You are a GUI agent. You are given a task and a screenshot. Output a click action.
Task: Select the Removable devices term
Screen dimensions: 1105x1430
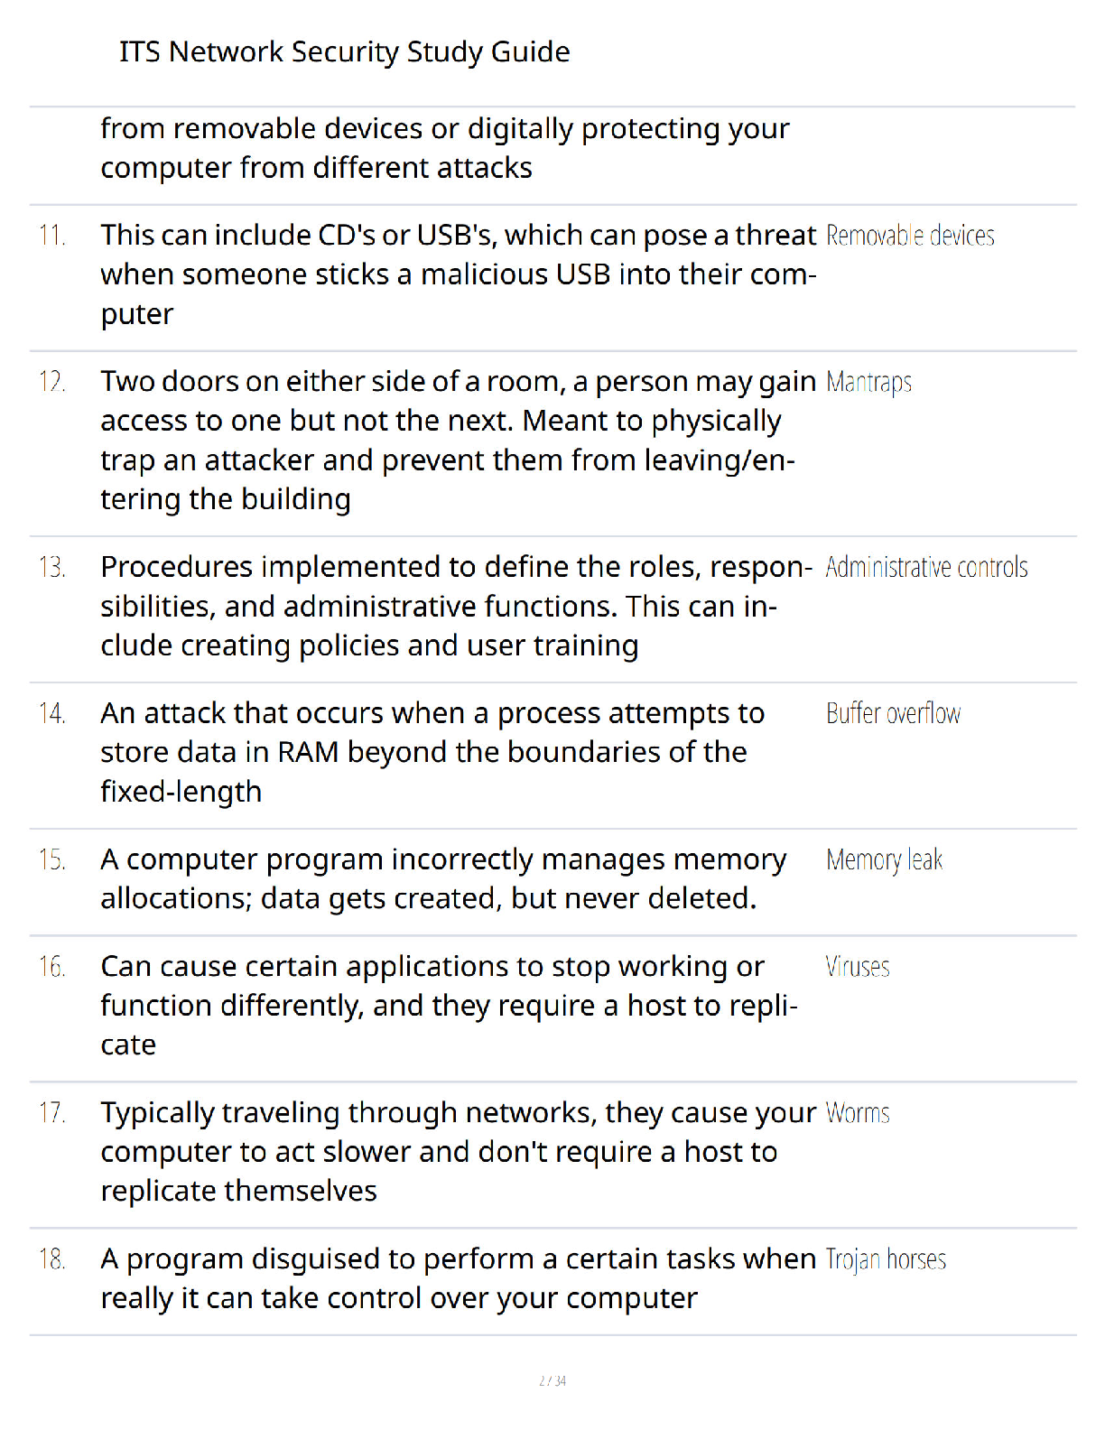pyautogui.click(x=910, y=236)
